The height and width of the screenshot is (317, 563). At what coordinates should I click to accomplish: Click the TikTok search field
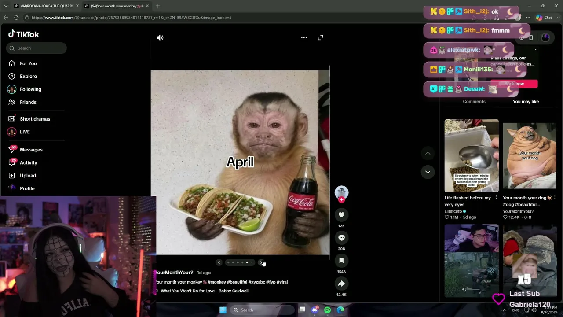pos(37,48)
